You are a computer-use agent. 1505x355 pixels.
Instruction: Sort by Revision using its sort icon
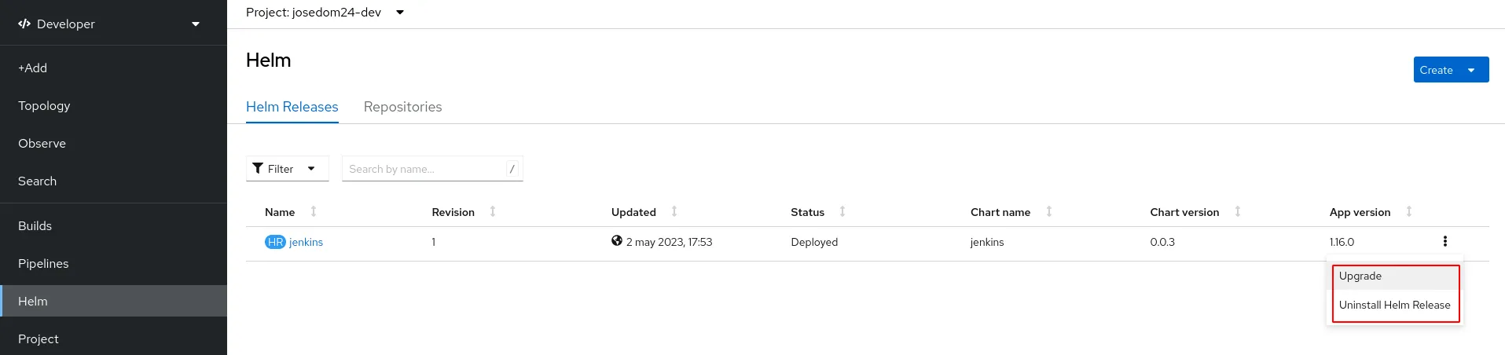pyautogui.click(x=493, y=211)
